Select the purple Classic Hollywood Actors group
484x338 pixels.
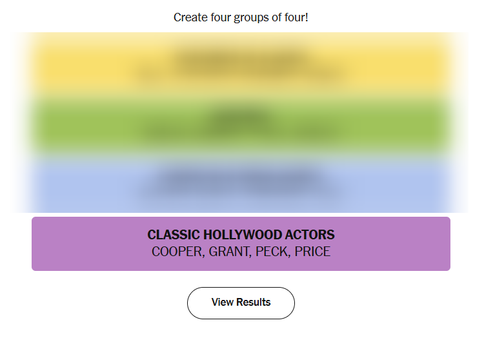click(241, 244)
